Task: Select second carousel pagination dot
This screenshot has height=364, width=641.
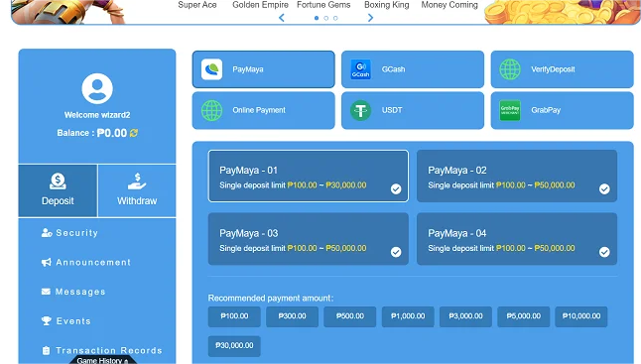Action: tap(325, 18)
